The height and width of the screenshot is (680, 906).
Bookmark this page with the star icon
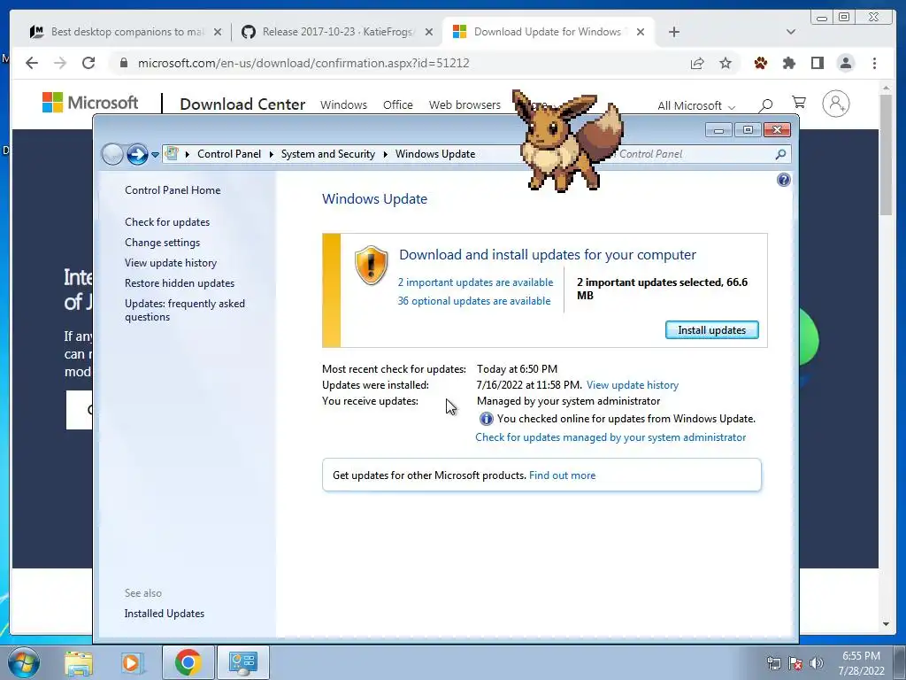tap(726, 63)
